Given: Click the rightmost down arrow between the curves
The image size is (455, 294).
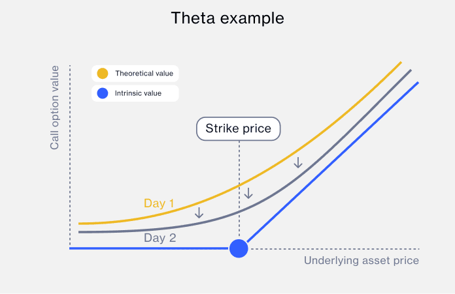Looking at the screenshot, I should tap(298, 162).
